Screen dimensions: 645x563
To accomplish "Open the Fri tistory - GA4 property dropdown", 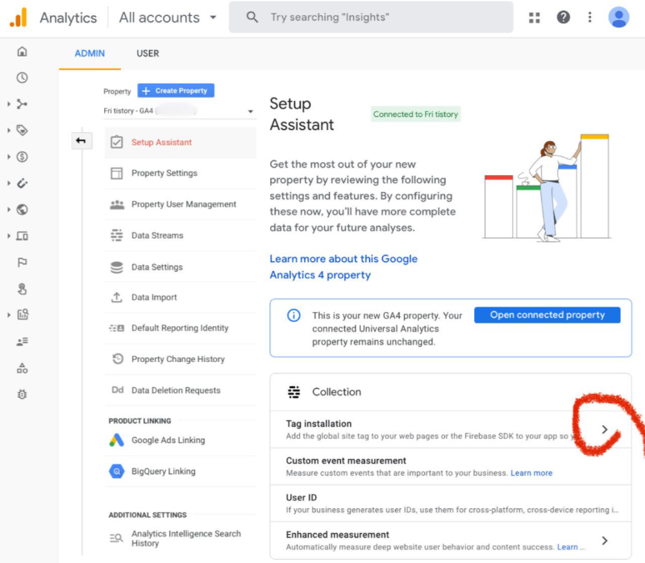I will pyautogui.click(x=179, y=111).
